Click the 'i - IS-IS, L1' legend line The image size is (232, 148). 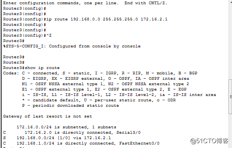119,95
